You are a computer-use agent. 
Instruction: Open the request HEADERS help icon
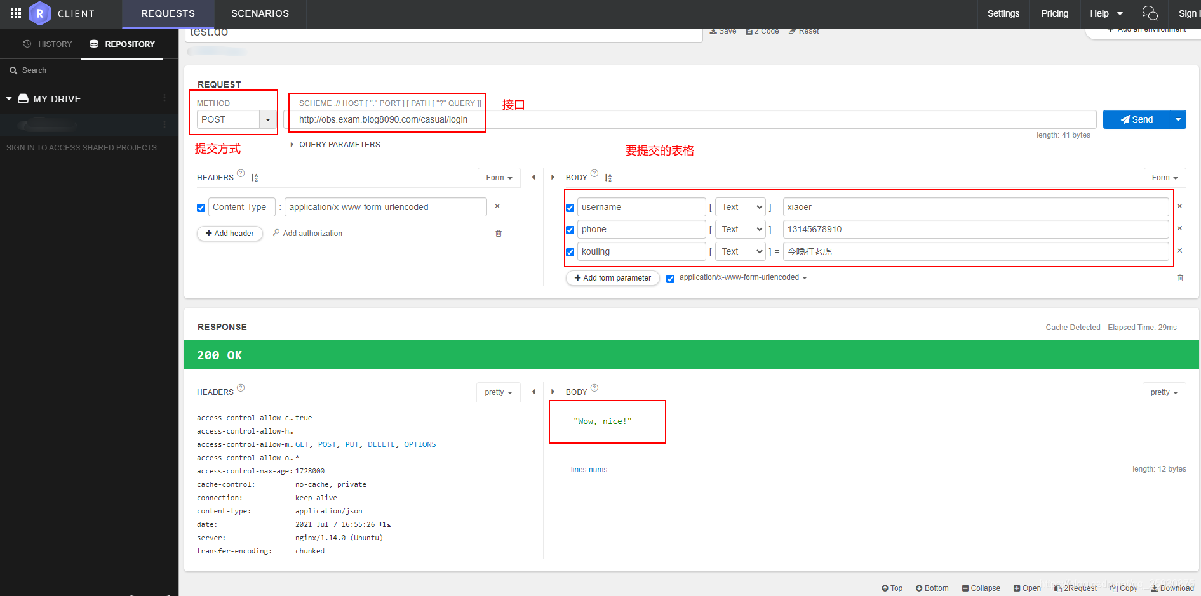241,173
